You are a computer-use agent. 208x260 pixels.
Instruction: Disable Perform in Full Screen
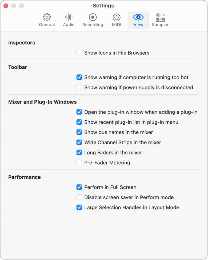79,187
